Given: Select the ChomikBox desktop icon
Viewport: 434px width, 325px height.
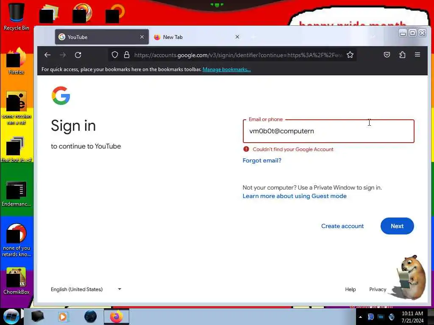Looking at the screenshot, I should (17, 281).
